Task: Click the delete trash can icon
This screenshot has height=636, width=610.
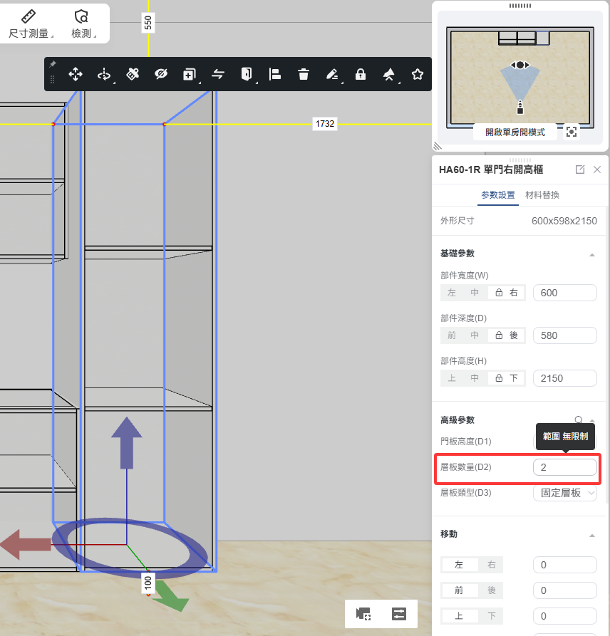Action: click(x=304, y=74)
